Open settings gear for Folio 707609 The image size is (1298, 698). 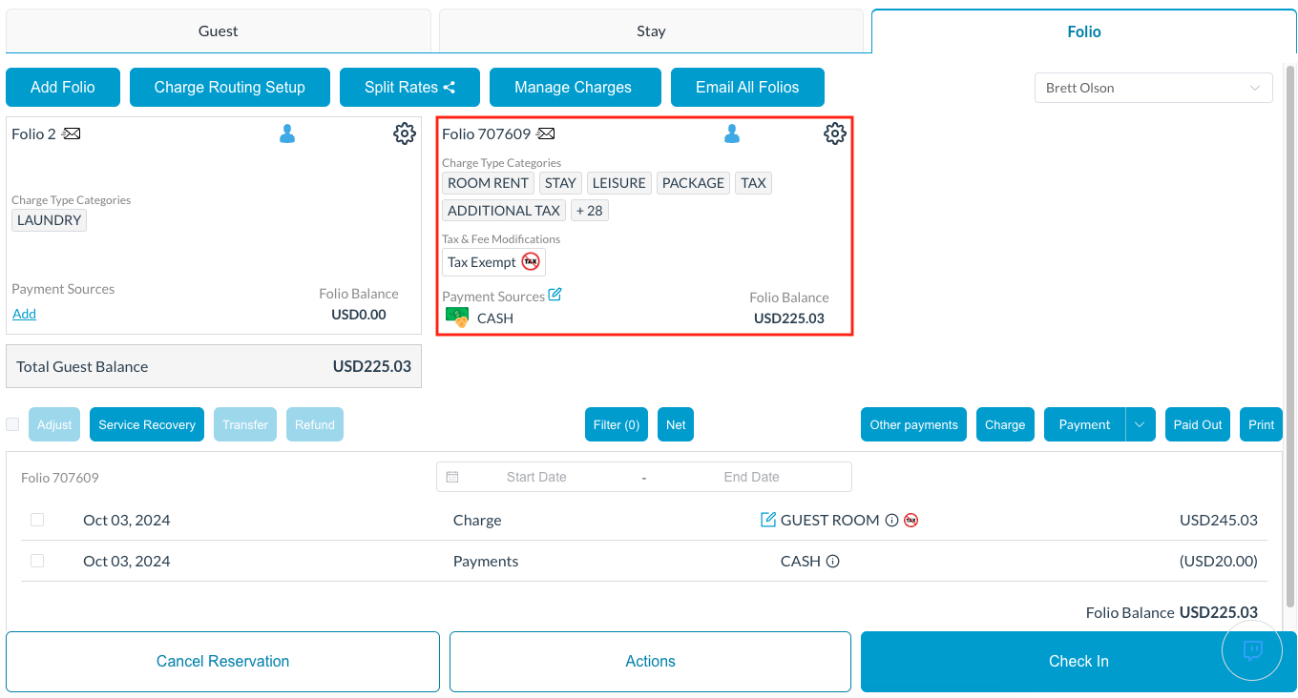[834, 133]
